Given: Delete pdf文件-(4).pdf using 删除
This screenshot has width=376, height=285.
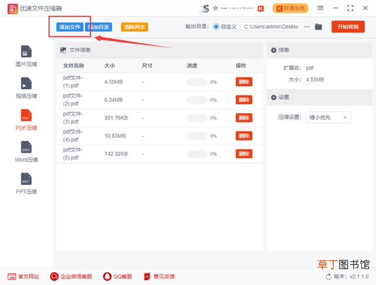Looking at the screenshot, I should click(244, 136).
